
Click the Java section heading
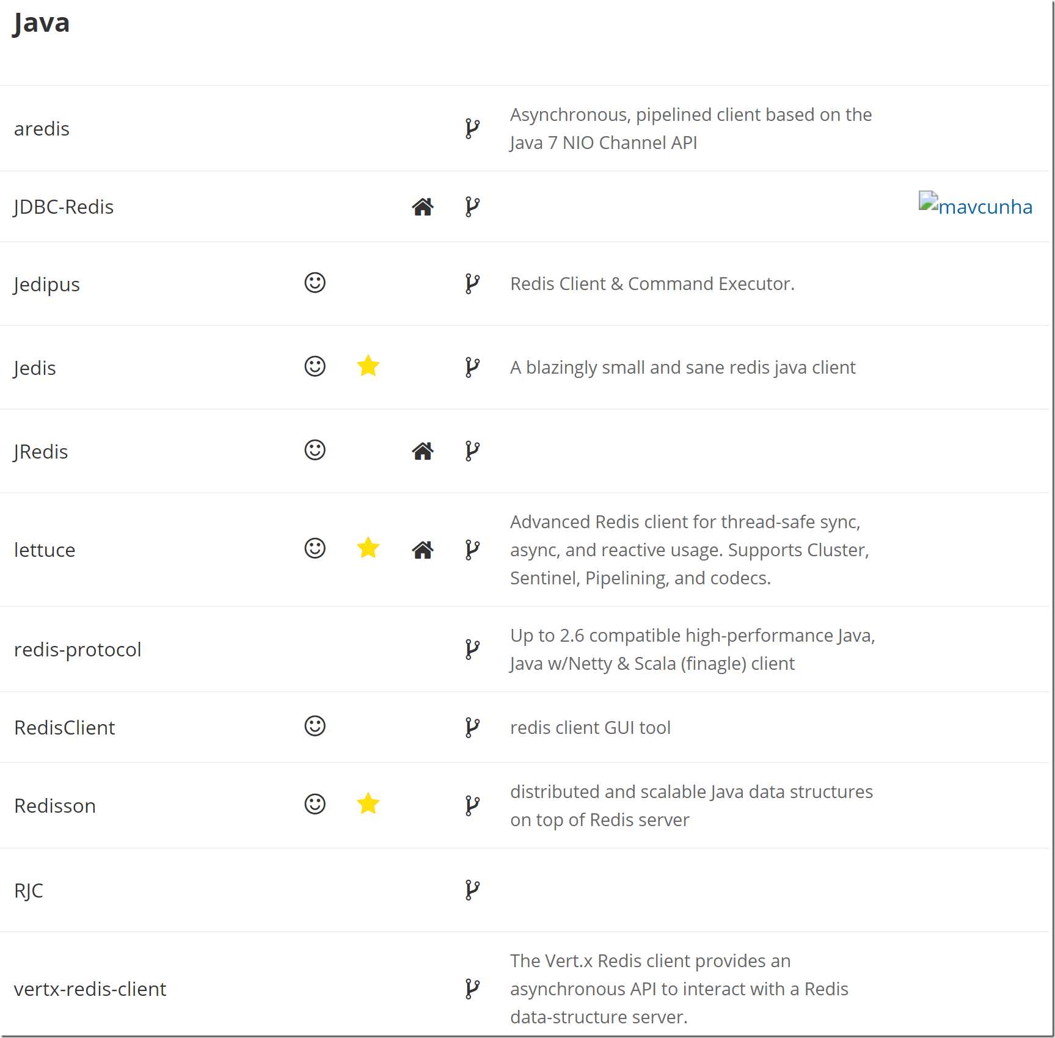pos(42,24)
